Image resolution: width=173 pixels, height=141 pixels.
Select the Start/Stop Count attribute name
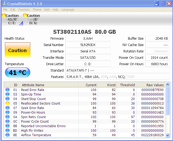coord(33,99)
